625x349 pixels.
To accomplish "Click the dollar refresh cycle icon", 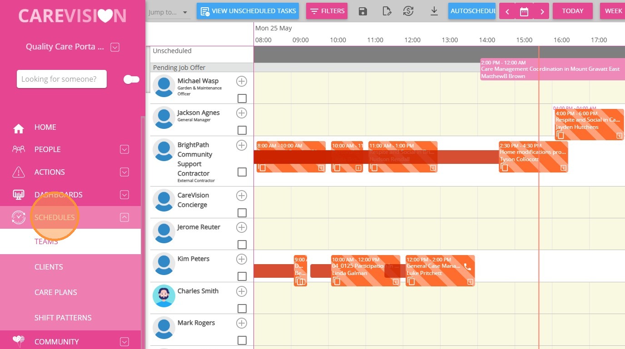I will click(408, 11).
